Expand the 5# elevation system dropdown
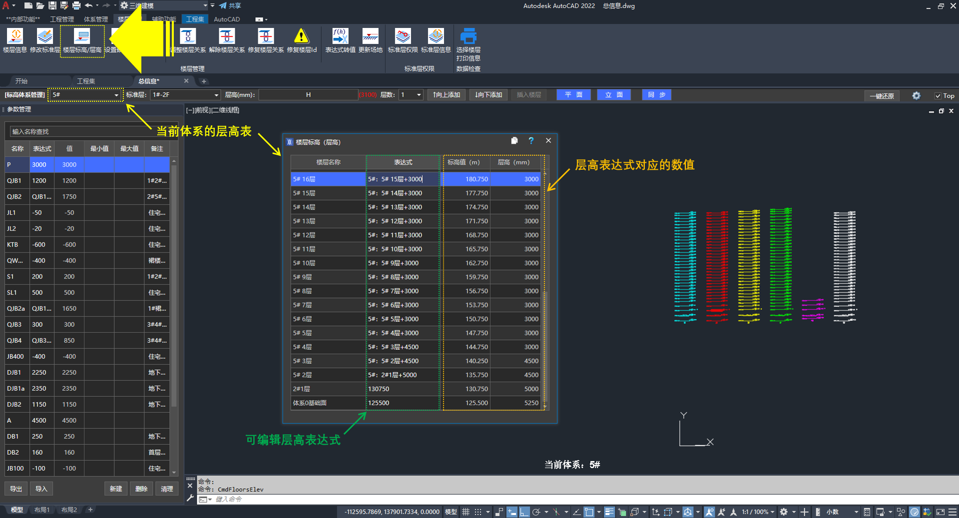Image resolution: width=959 pixels, height=518 pixels. point(116,95)
